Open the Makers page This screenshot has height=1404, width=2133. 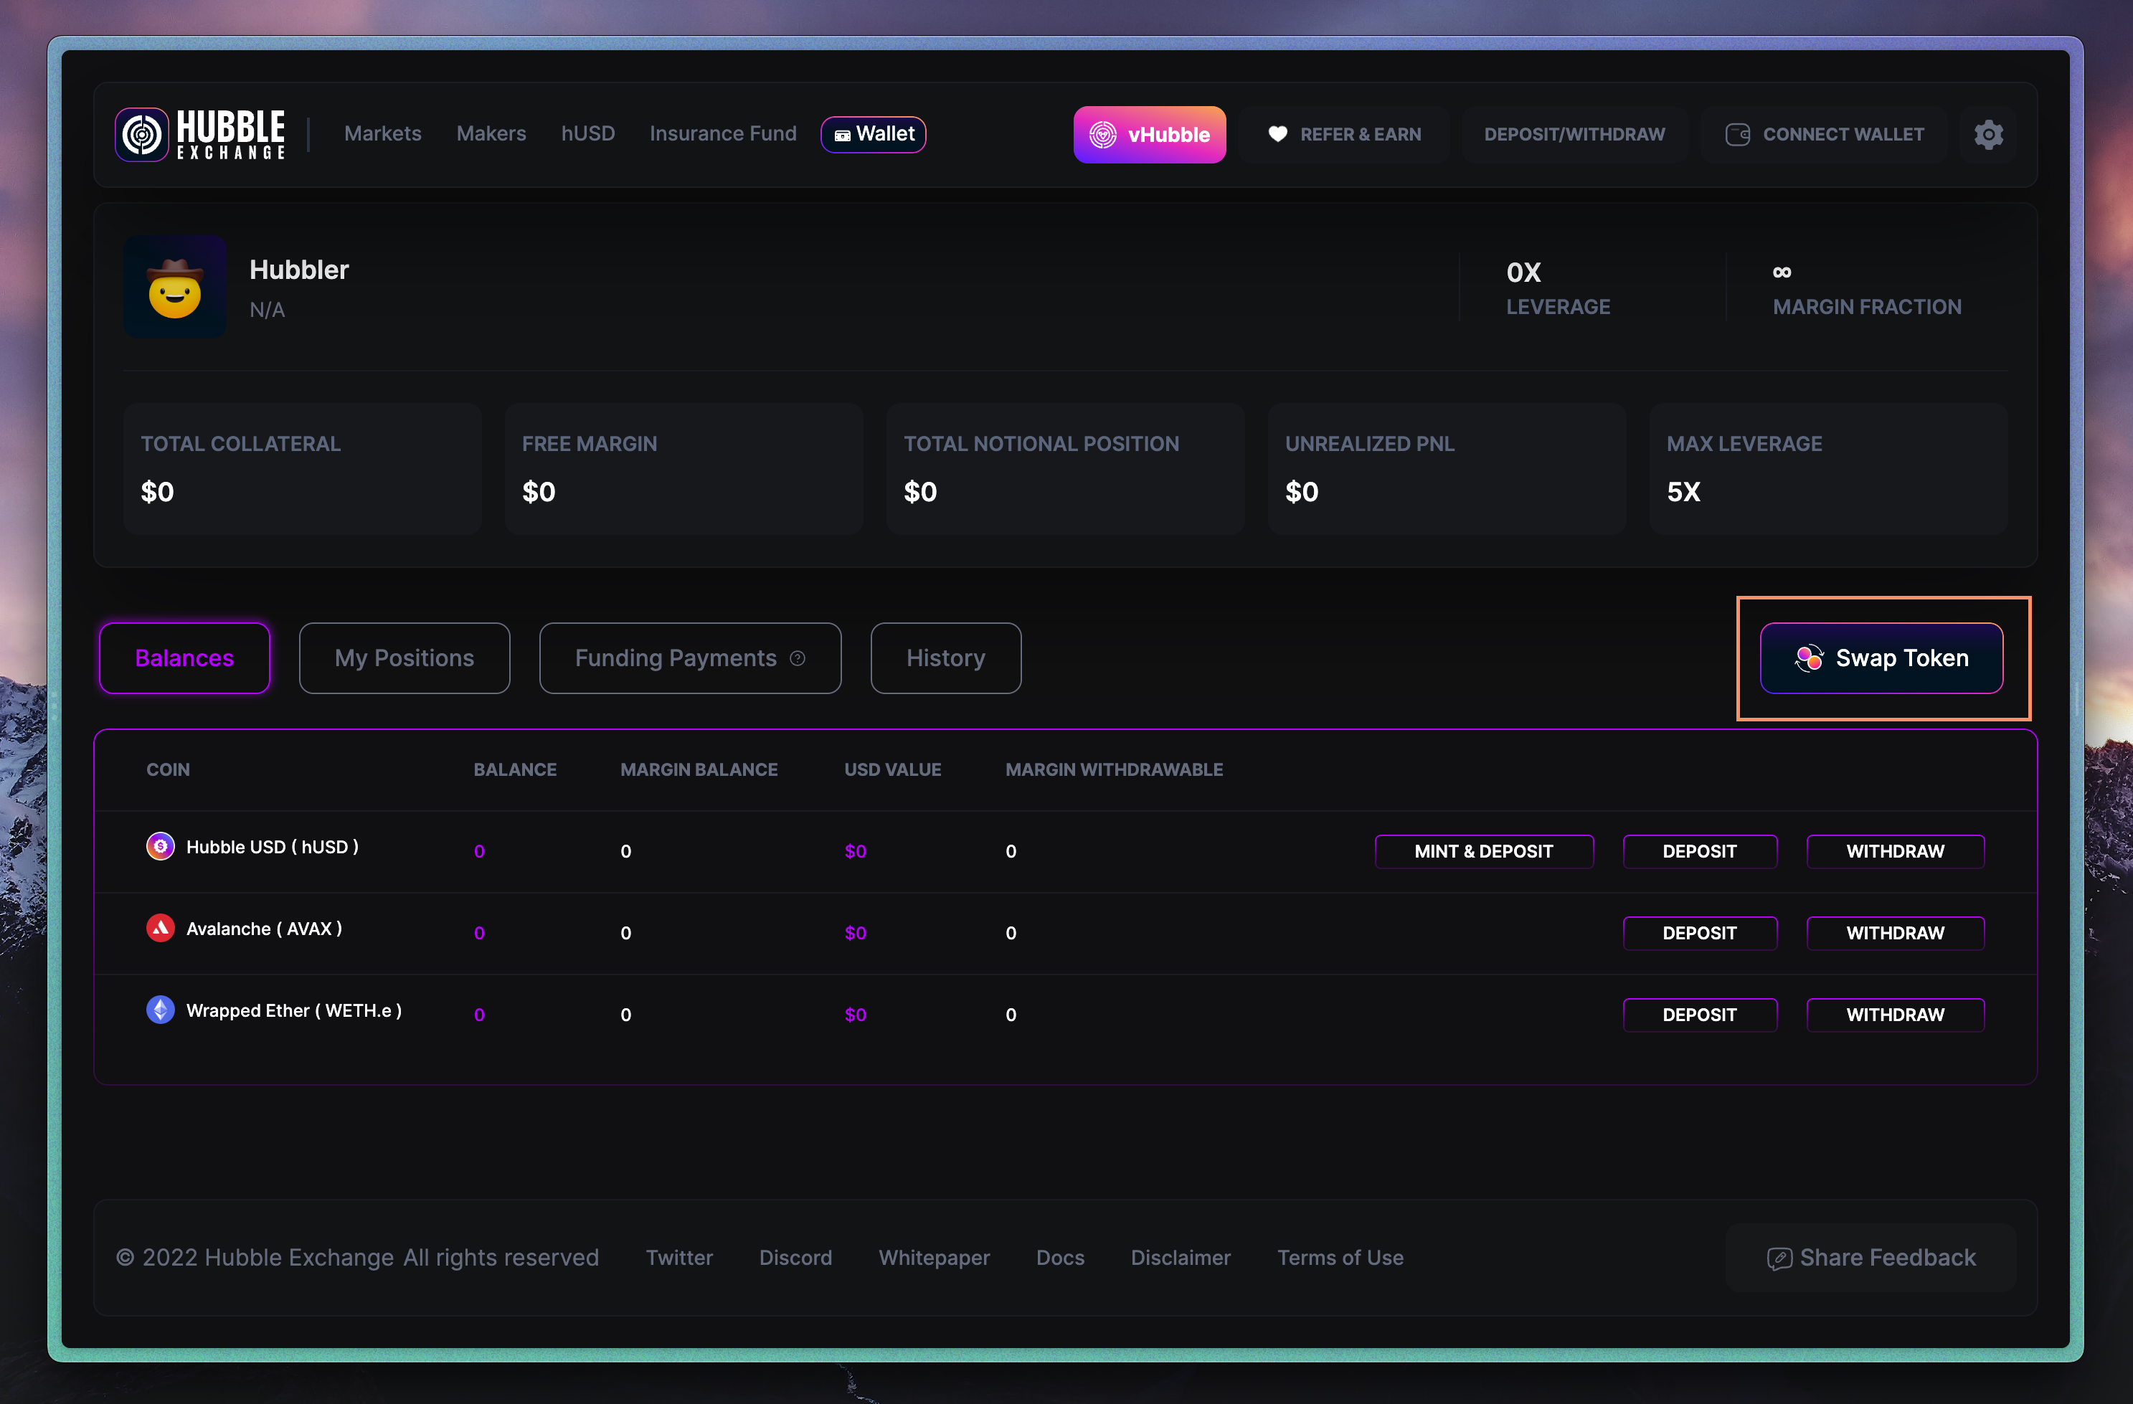[x=491, y=133]
